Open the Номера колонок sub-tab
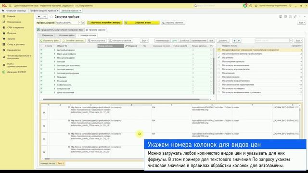The width and height of the screenshot is (308, 173). click(x=87, y=35)
